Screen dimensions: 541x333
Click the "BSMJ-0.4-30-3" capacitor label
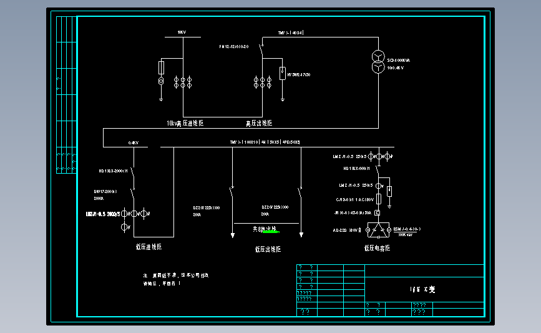pyautogui.click(x=407, y=229)
